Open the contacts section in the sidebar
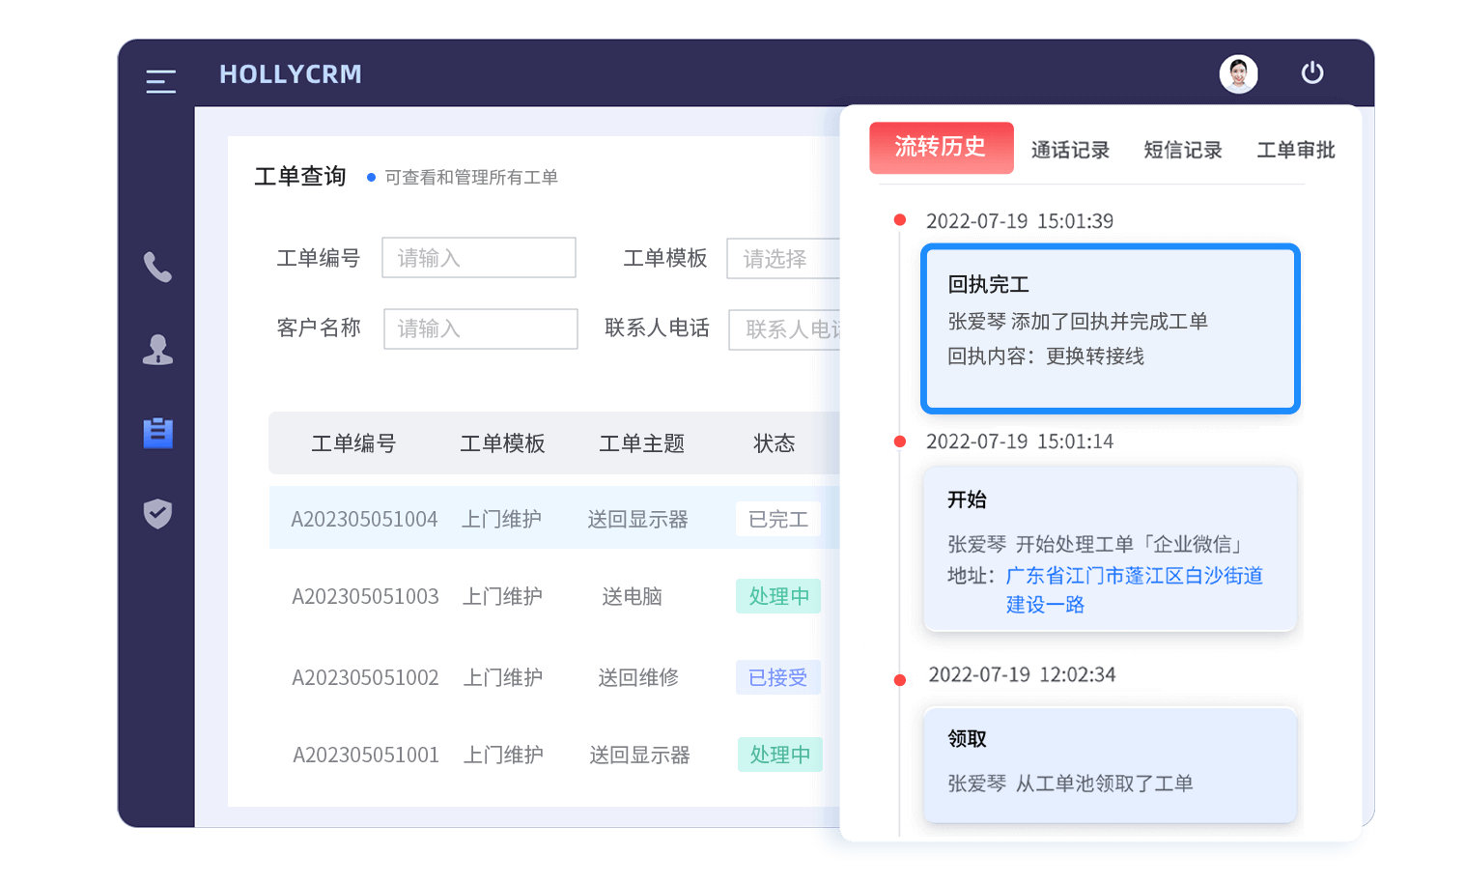Viewport: 1465px width, 884px height. pyautogui.click(x=158, y=350)
